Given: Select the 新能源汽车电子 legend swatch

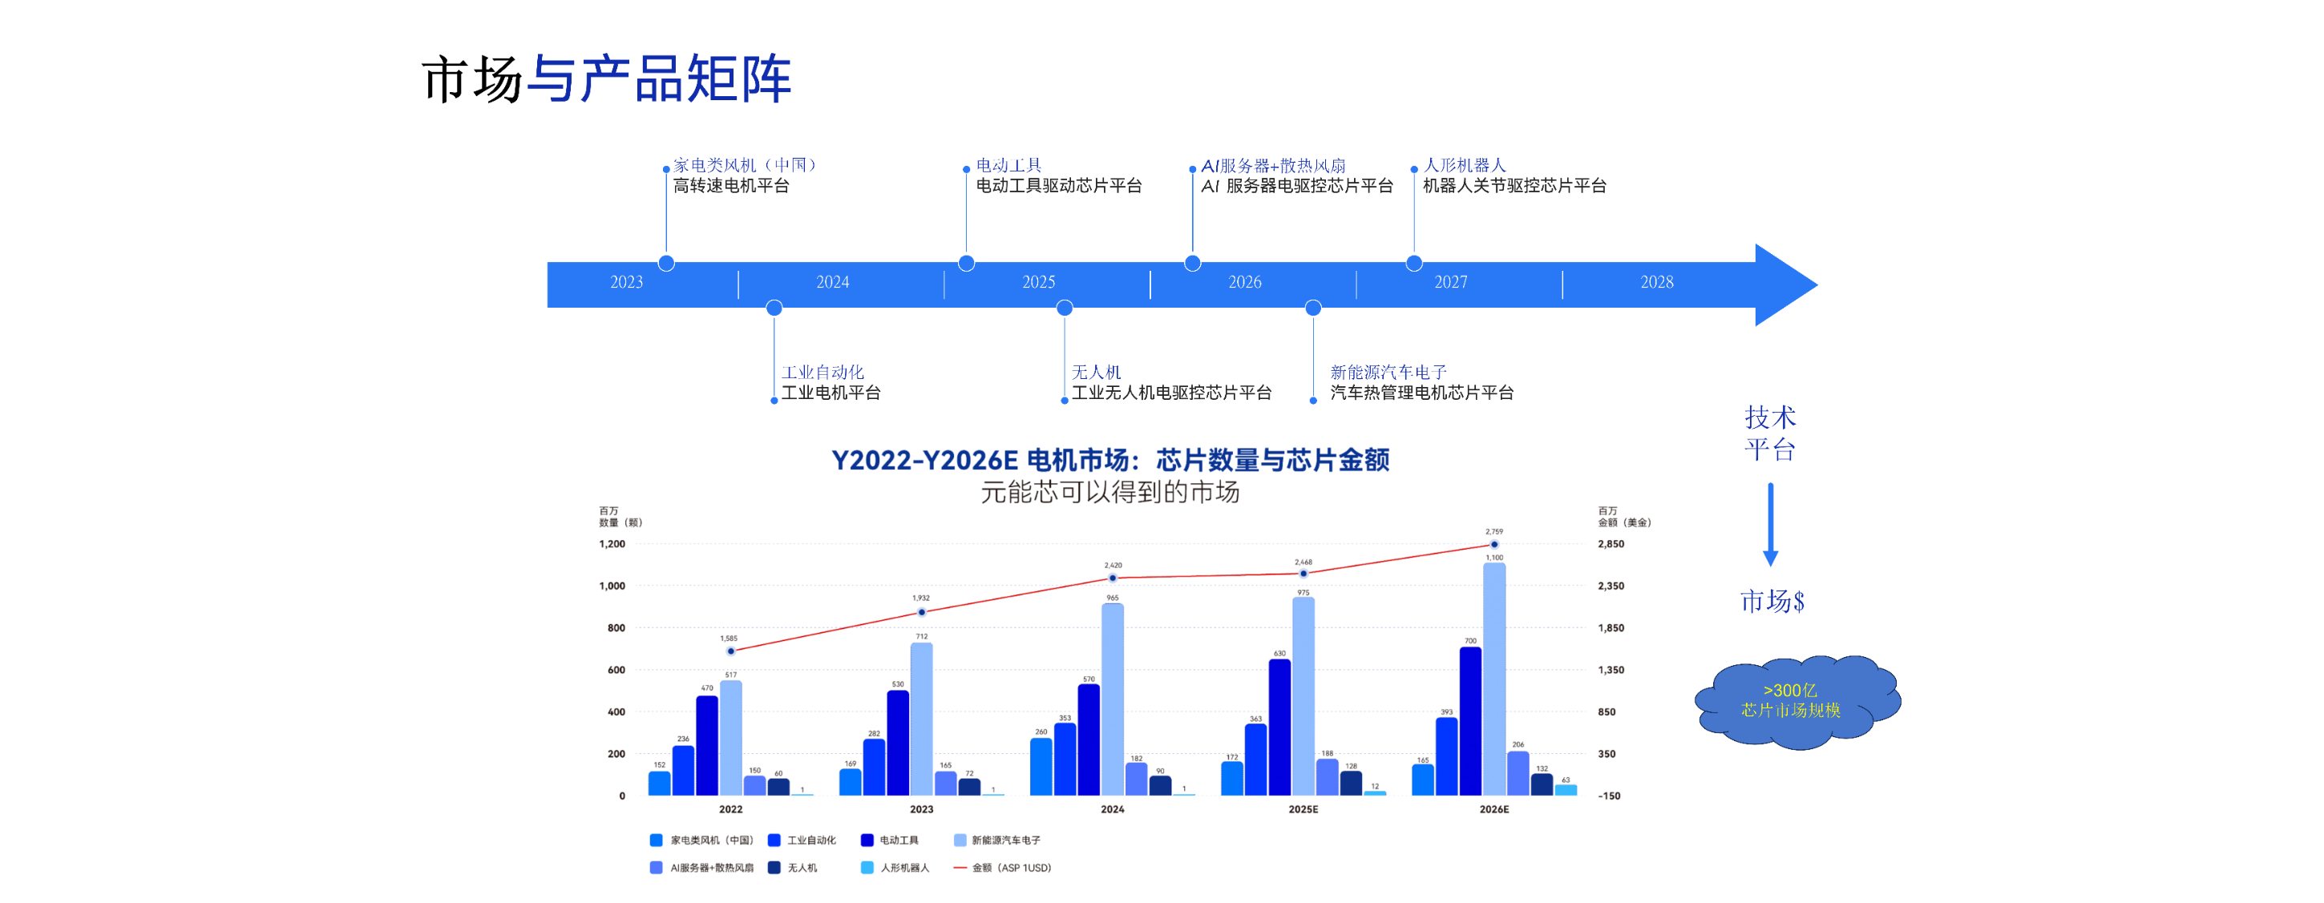Looking at the screenshot, I should click(x=960, y=840).
